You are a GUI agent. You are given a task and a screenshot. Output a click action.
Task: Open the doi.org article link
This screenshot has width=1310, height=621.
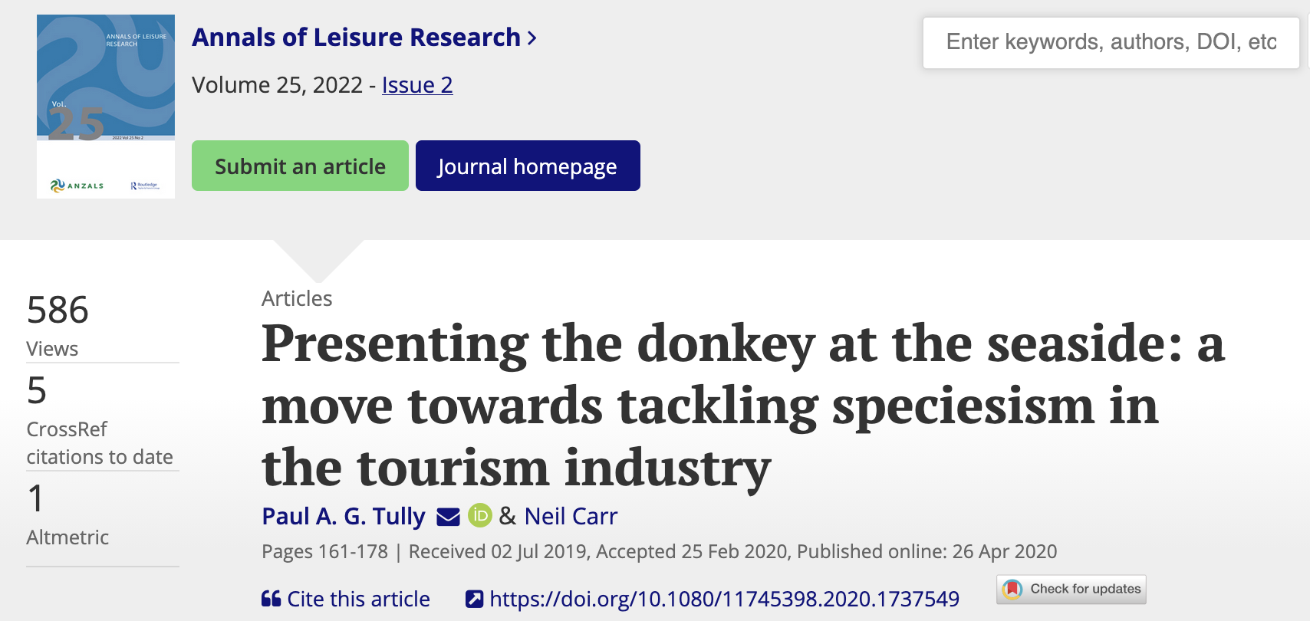[724, 599]
